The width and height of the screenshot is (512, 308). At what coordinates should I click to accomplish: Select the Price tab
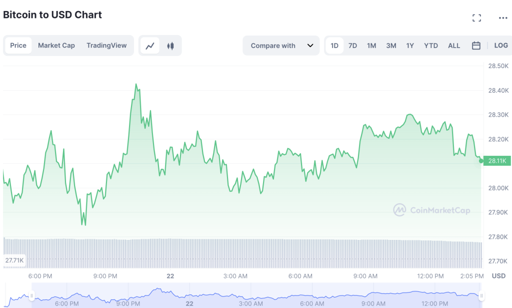pos(18,46)
